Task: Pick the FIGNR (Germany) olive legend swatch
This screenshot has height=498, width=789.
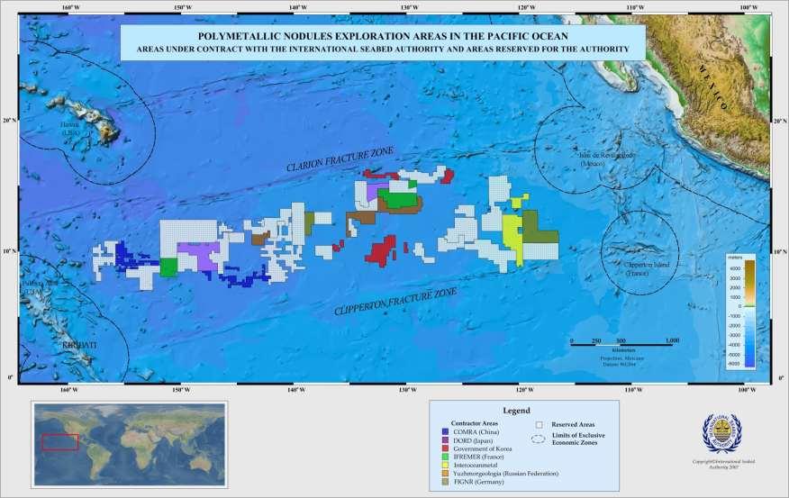Action: 445,482
